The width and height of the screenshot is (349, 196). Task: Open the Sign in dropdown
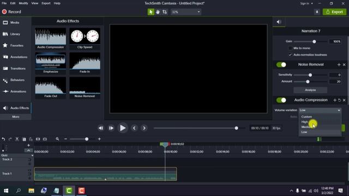pyautogui.click(x=306, y=3)
